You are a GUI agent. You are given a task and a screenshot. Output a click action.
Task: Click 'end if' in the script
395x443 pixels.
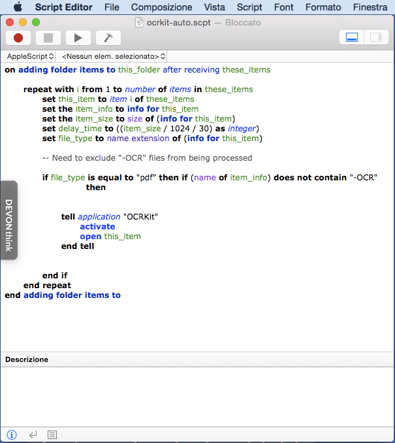pos(55,276)
